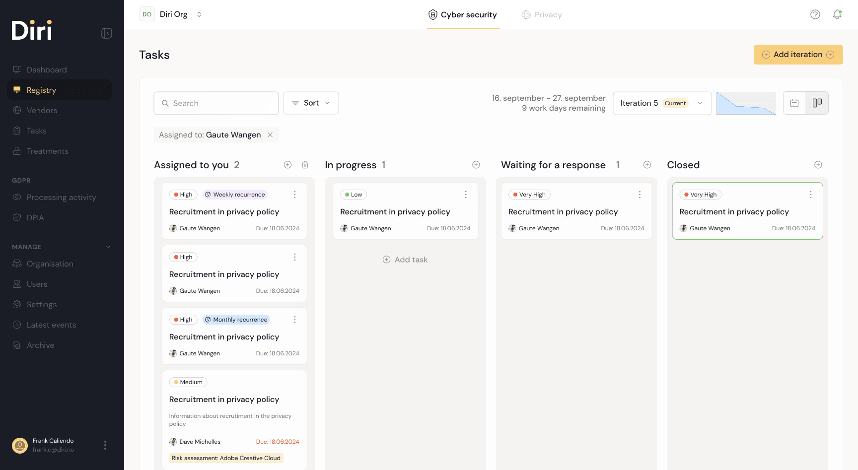Open user menu dots beside Frank Caliendo

[105, 445]
